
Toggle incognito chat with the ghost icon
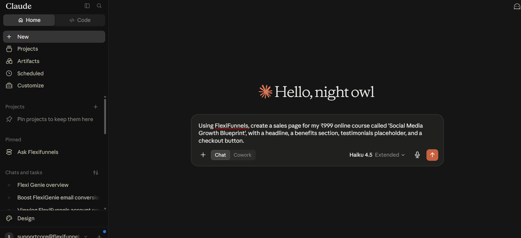tap(517, 7)
